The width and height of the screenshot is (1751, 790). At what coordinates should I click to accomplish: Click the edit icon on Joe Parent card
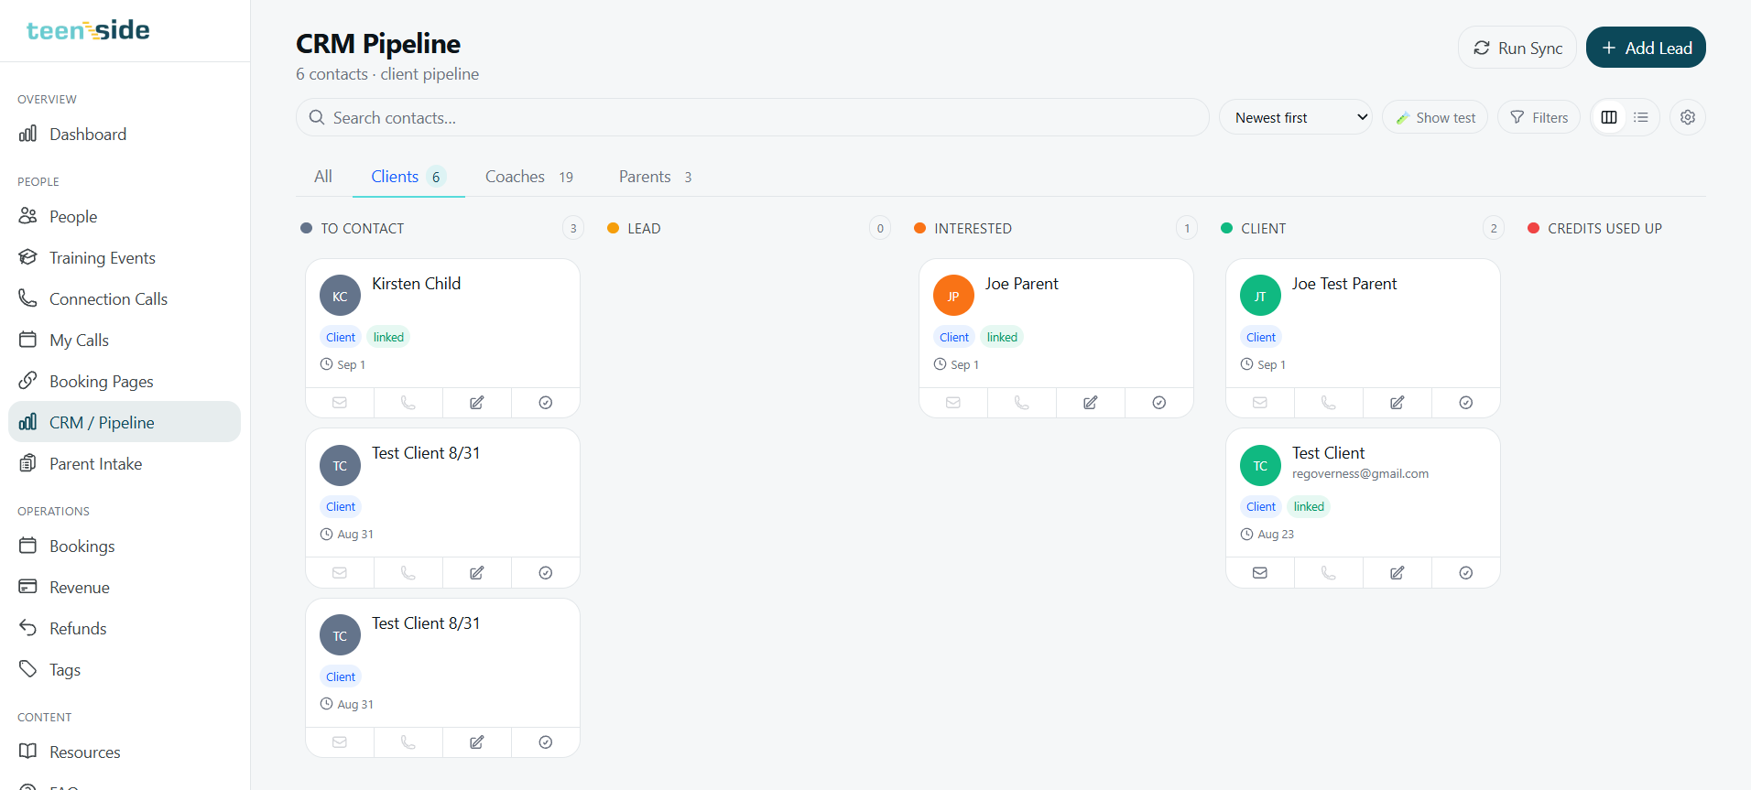(1091, 403)
